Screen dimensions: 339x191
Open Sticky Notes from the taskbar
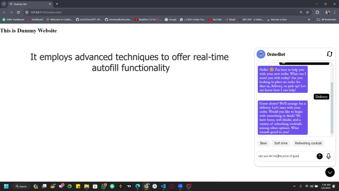click(x=78, y=186)
